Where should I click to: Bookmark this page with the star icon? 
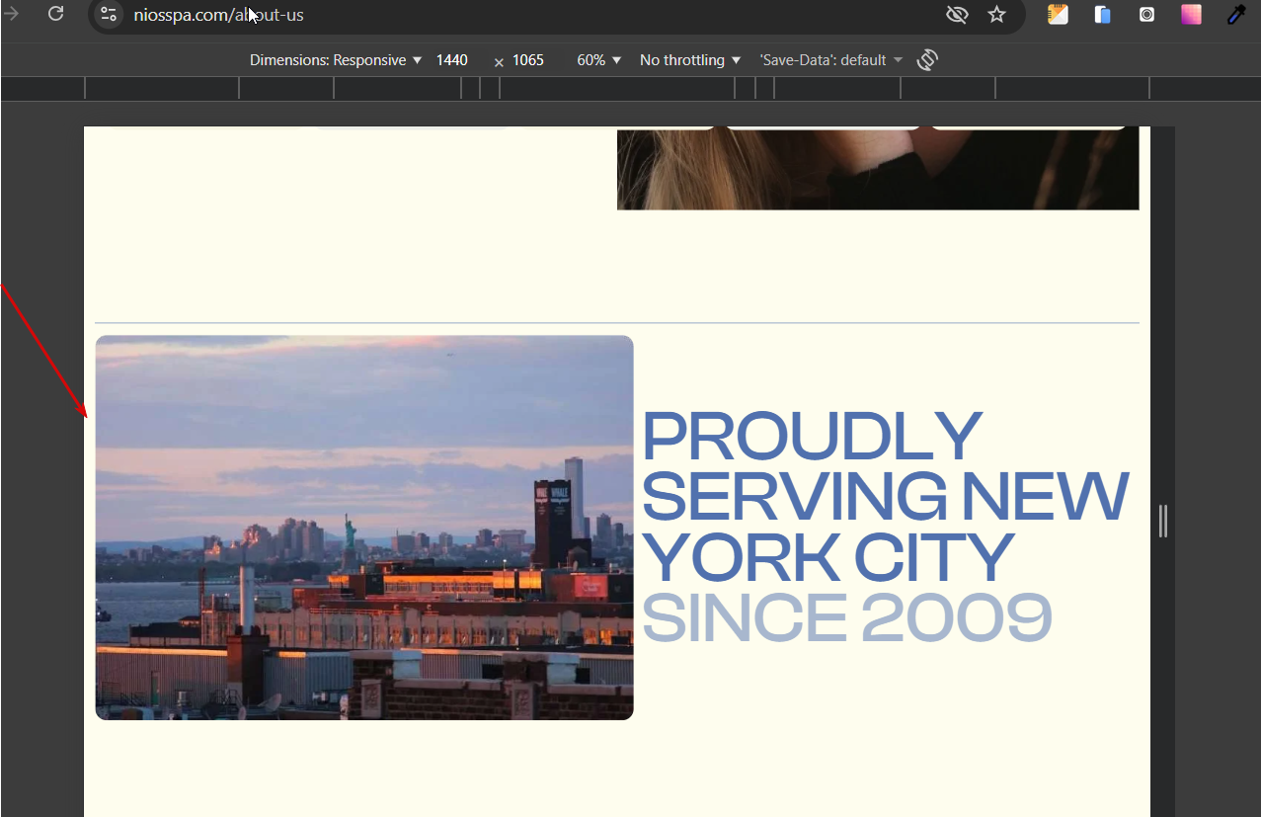(997, 15)
